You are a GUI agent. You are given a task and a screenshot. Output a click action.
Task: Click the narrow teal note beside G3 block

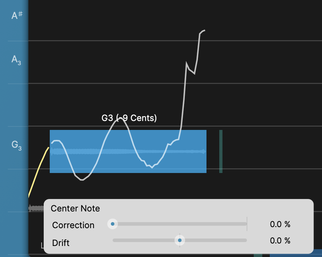click(221, 151)
